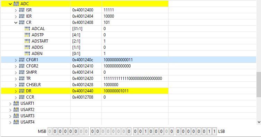
Task: Click the SMPR register icon
Action: [22, 72]
